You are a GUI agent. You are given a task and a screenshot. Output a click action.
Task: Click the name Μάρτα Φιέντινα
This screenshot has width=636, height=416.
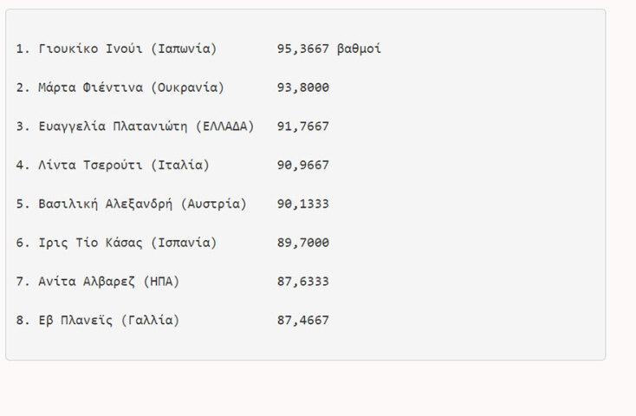[91, 88]
